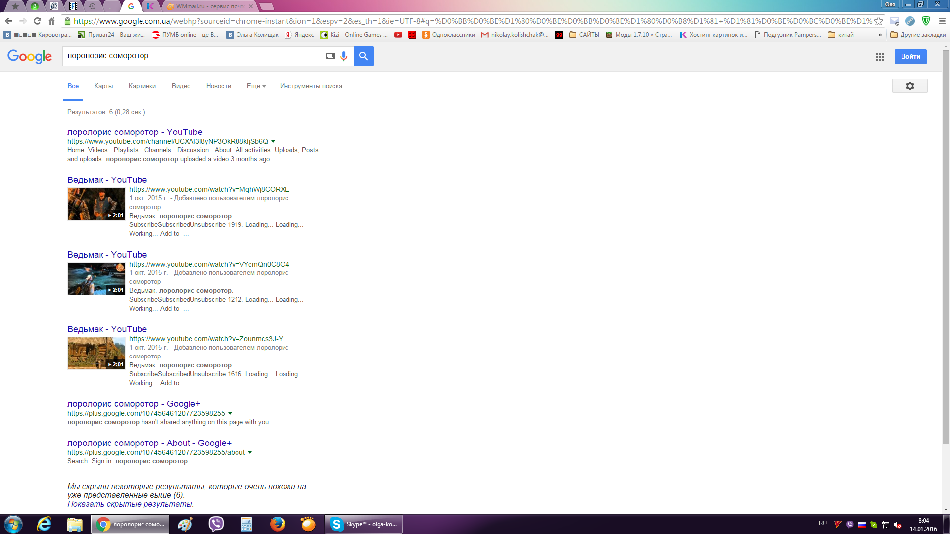Viewport: 950px width, 534px height.
Task: Open the Chrome menu (three bars)
Action: click(942, 21)
